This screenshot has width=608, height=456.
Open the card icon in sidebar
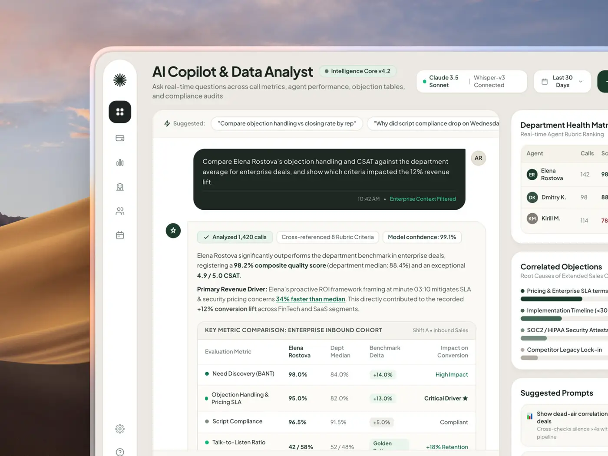tap(120, 138)
